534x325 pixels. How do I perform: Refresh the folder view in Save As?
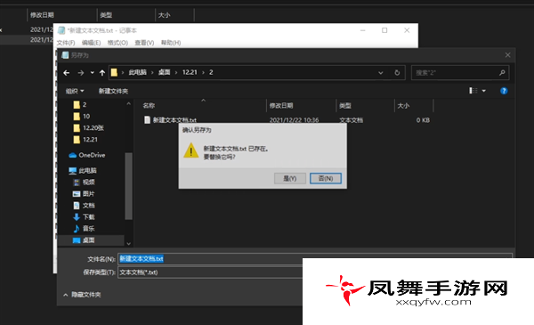coord(397,72)
